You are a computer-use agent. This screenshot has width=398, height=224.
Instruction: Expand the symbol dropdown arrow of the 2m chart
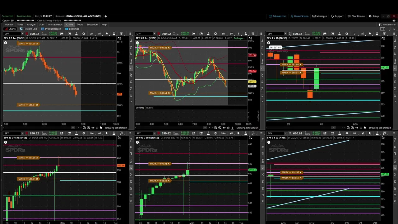pos(22,34)
